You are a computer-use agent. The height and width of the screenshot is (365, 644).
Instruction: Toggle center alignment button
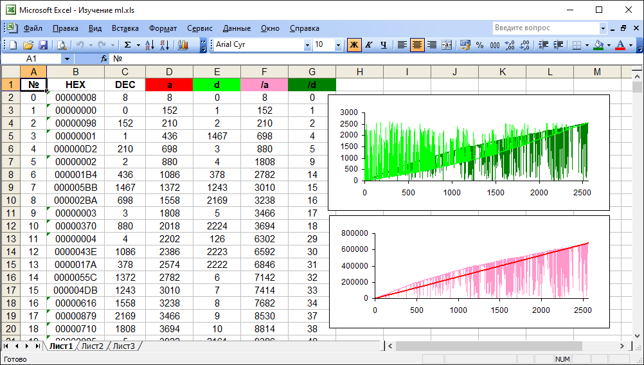[417, 45]
